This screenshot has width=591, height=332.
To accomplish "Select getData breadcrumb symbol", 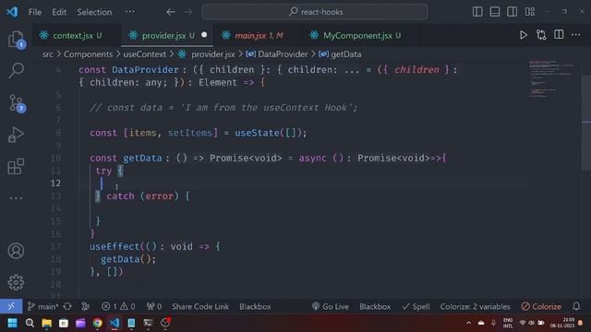I will click(346, 54).
